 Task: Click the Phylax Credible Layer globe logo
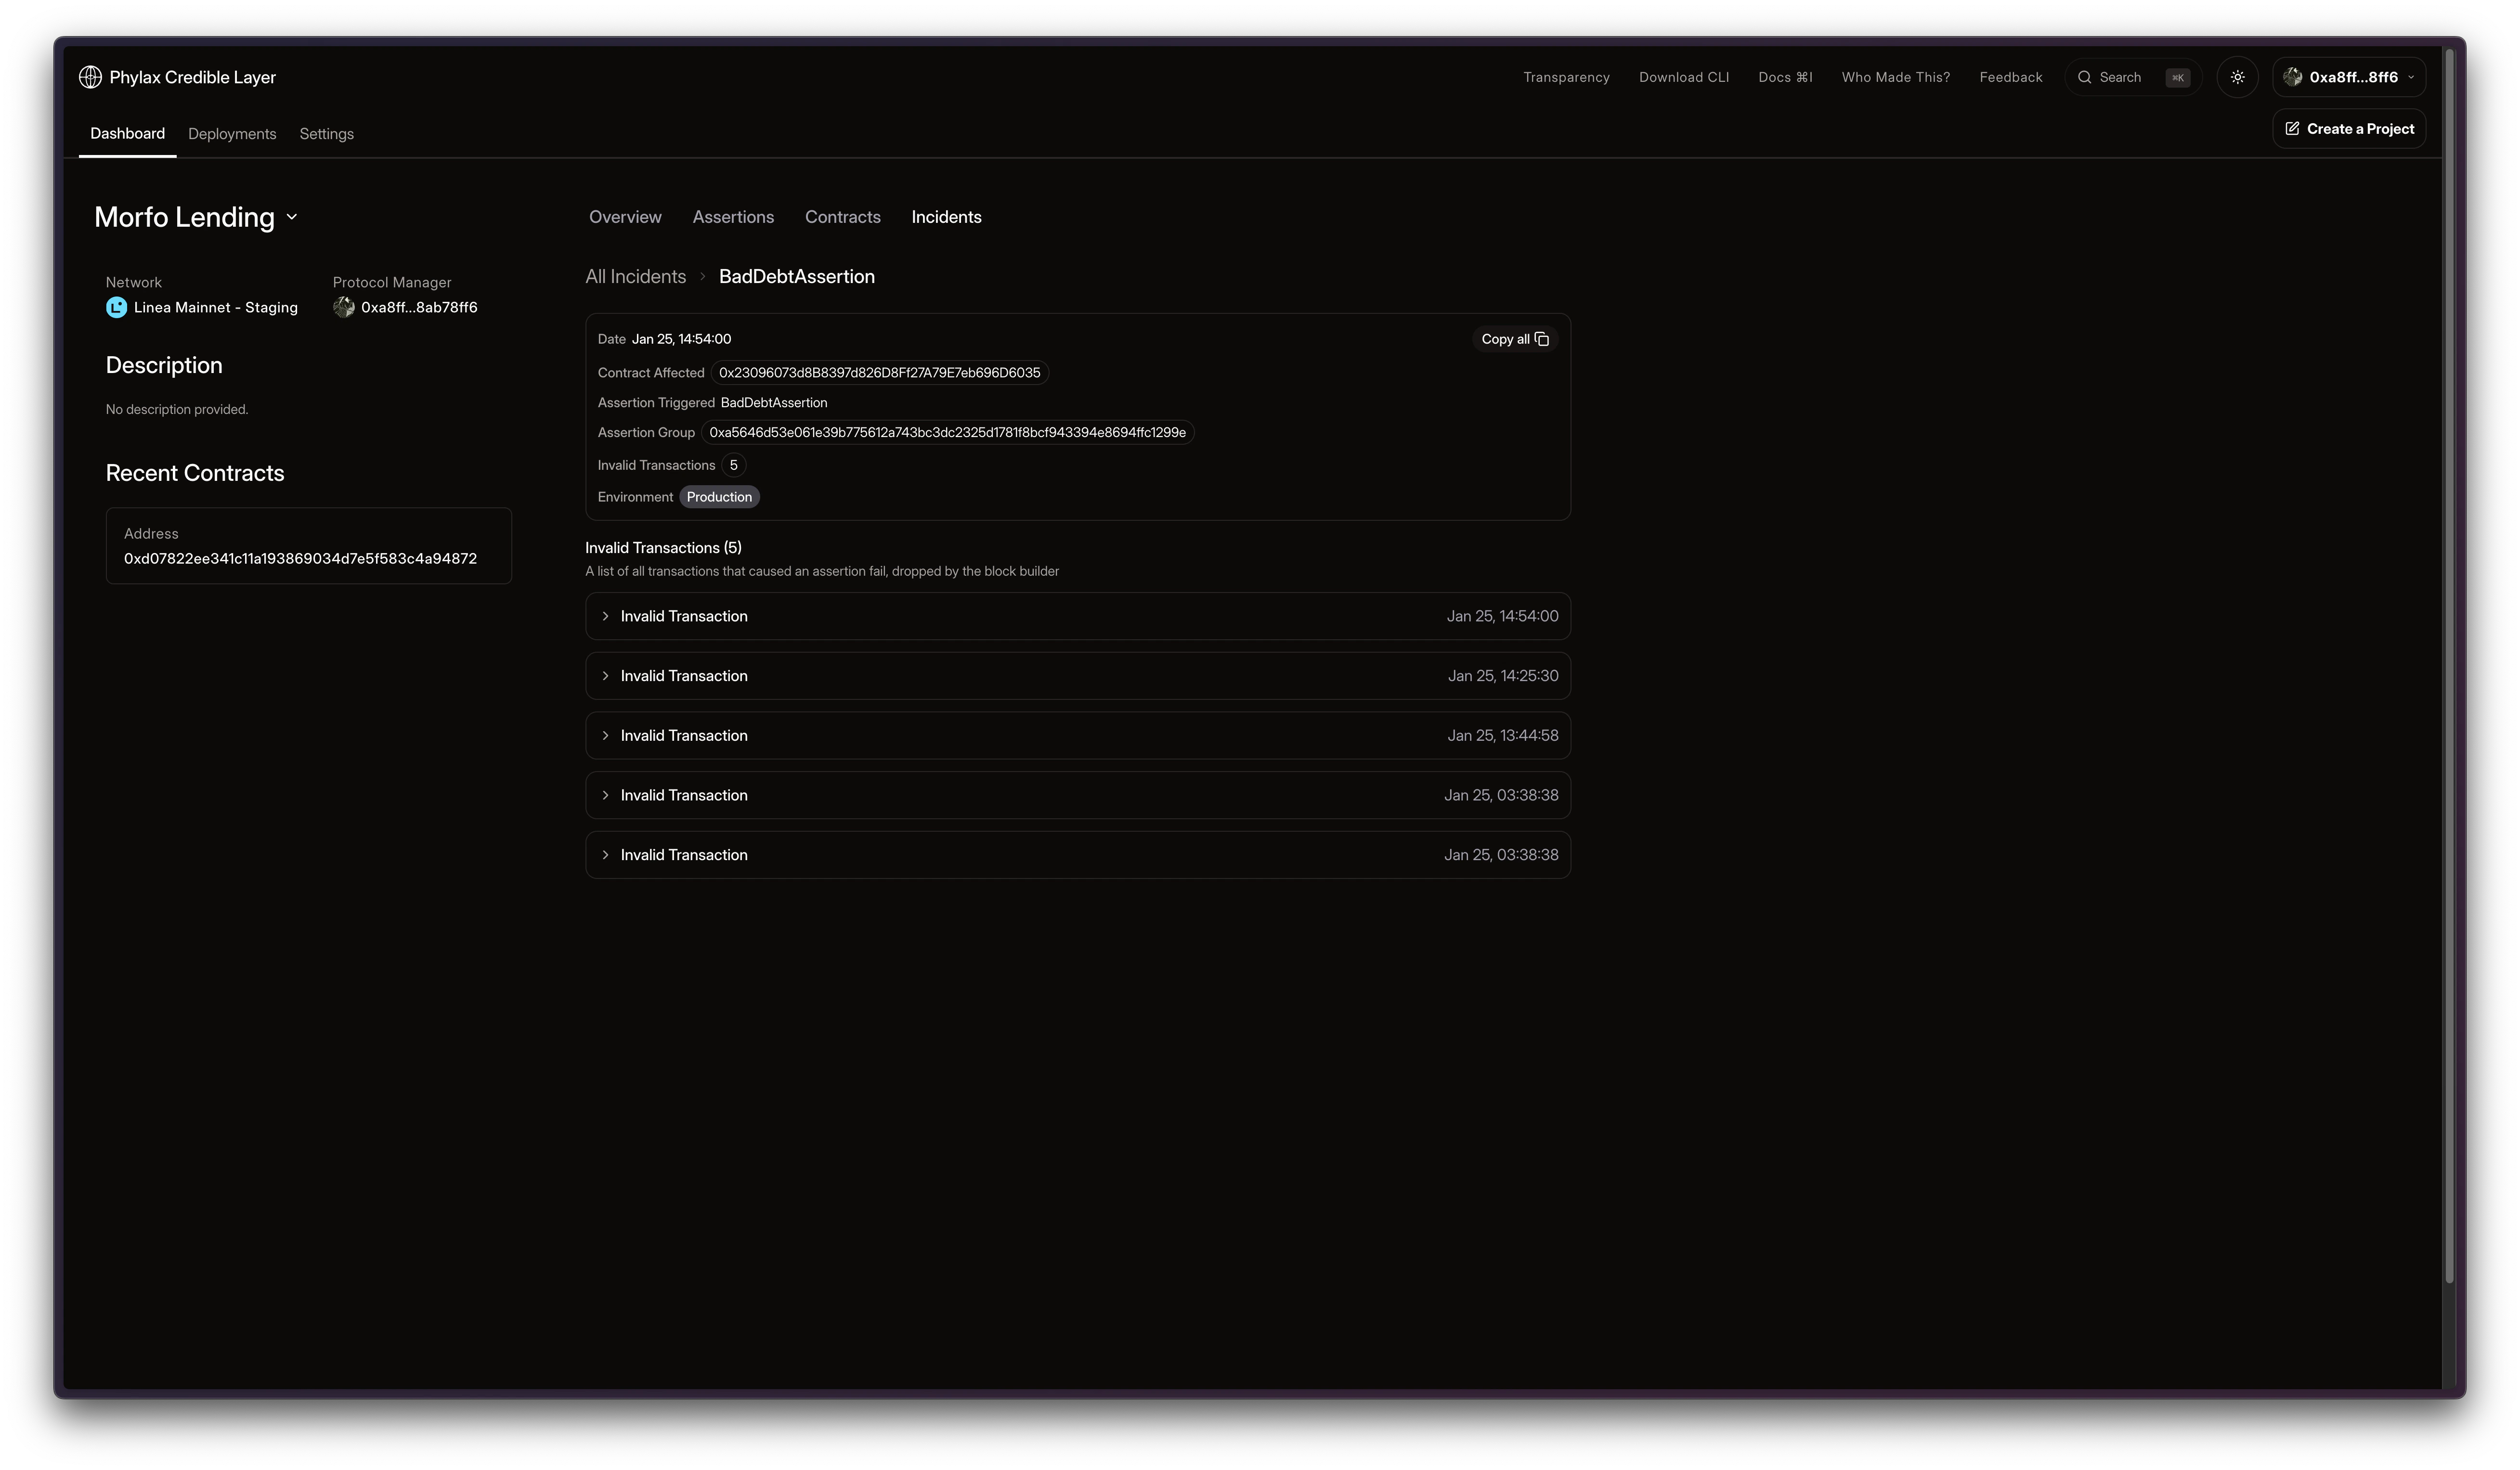click(90, 77)
